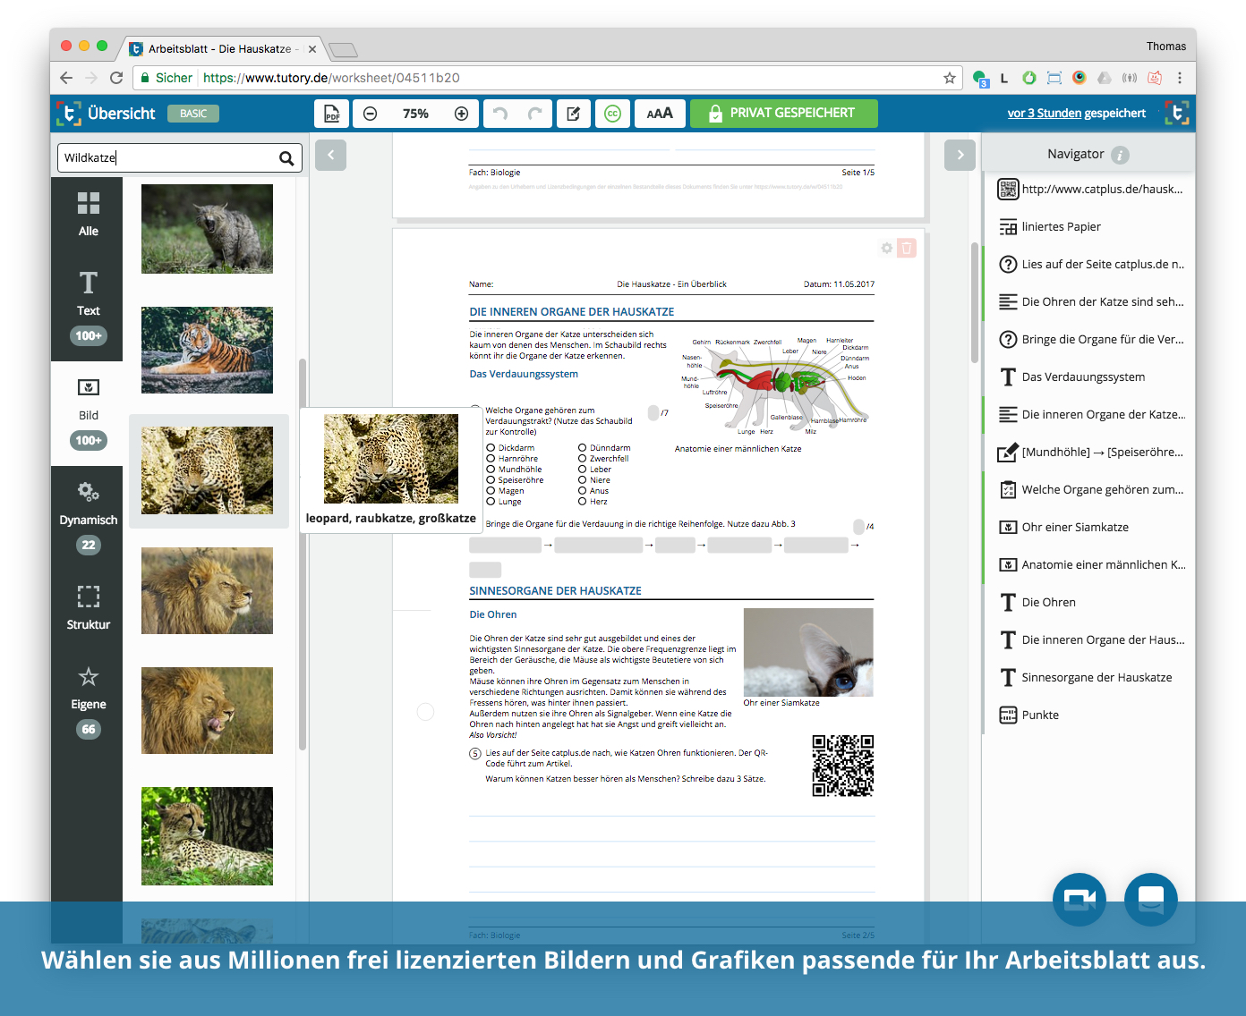
Task: Open worksheet element settings gear
Action: coord(886,248)
